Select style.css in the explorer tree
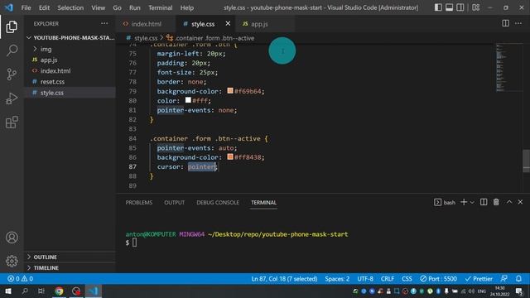 tap(70, 93)
